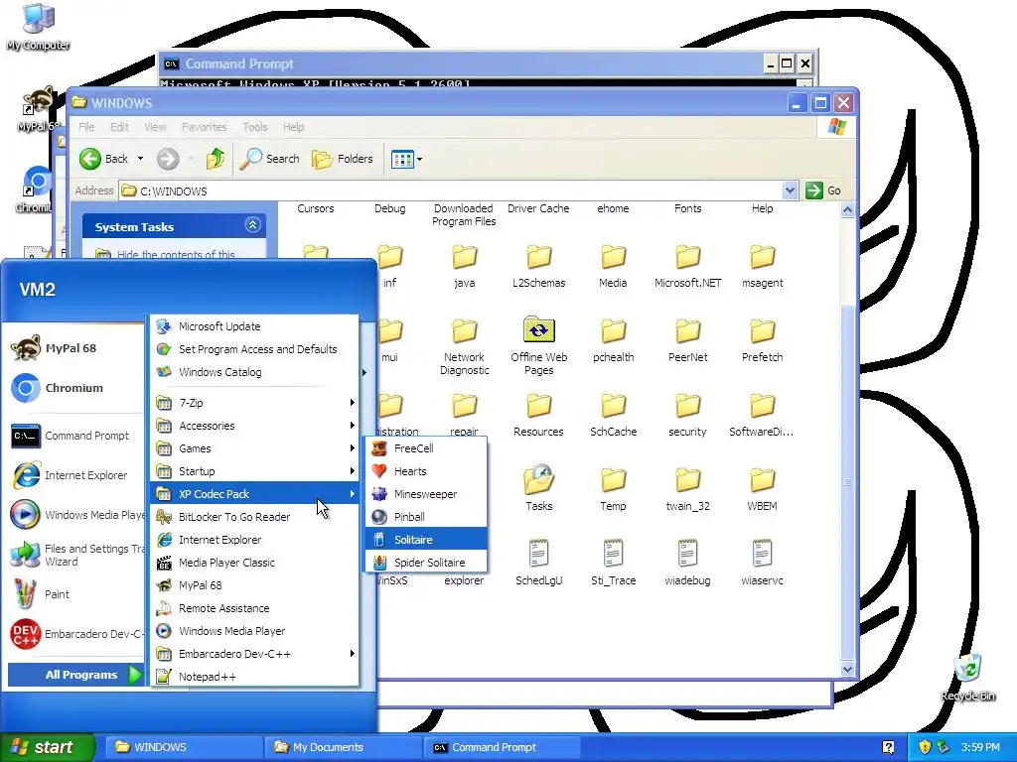This screenshot has height=762, width=1017.
Task: Go Back in the WINDOWS explorer
Action: pyautogui.click(x=103, y=159)
